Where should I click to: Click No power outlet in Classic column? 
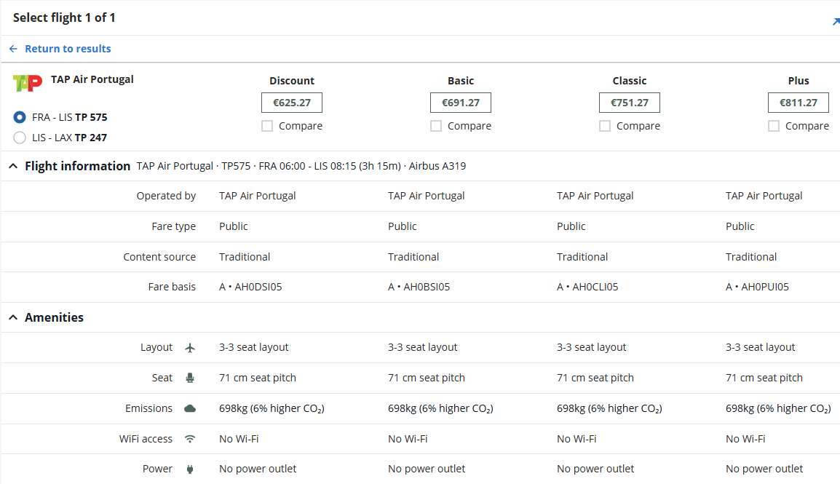[x=595, y=469]
